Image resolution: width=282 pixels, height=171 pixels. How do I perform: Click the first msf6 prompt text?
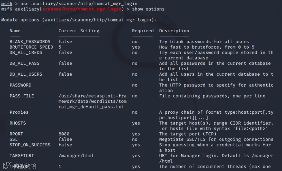coord(7,4)
